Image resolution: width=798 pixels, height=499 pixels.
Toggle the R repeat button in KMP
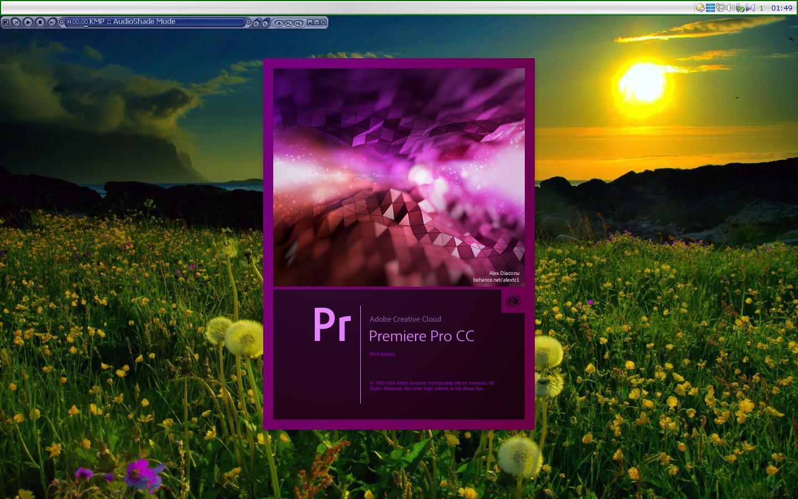[x=256, y=23]
